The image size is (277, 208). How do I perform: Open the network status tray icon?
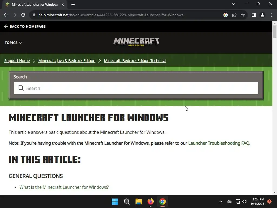(x=238, y=201)
